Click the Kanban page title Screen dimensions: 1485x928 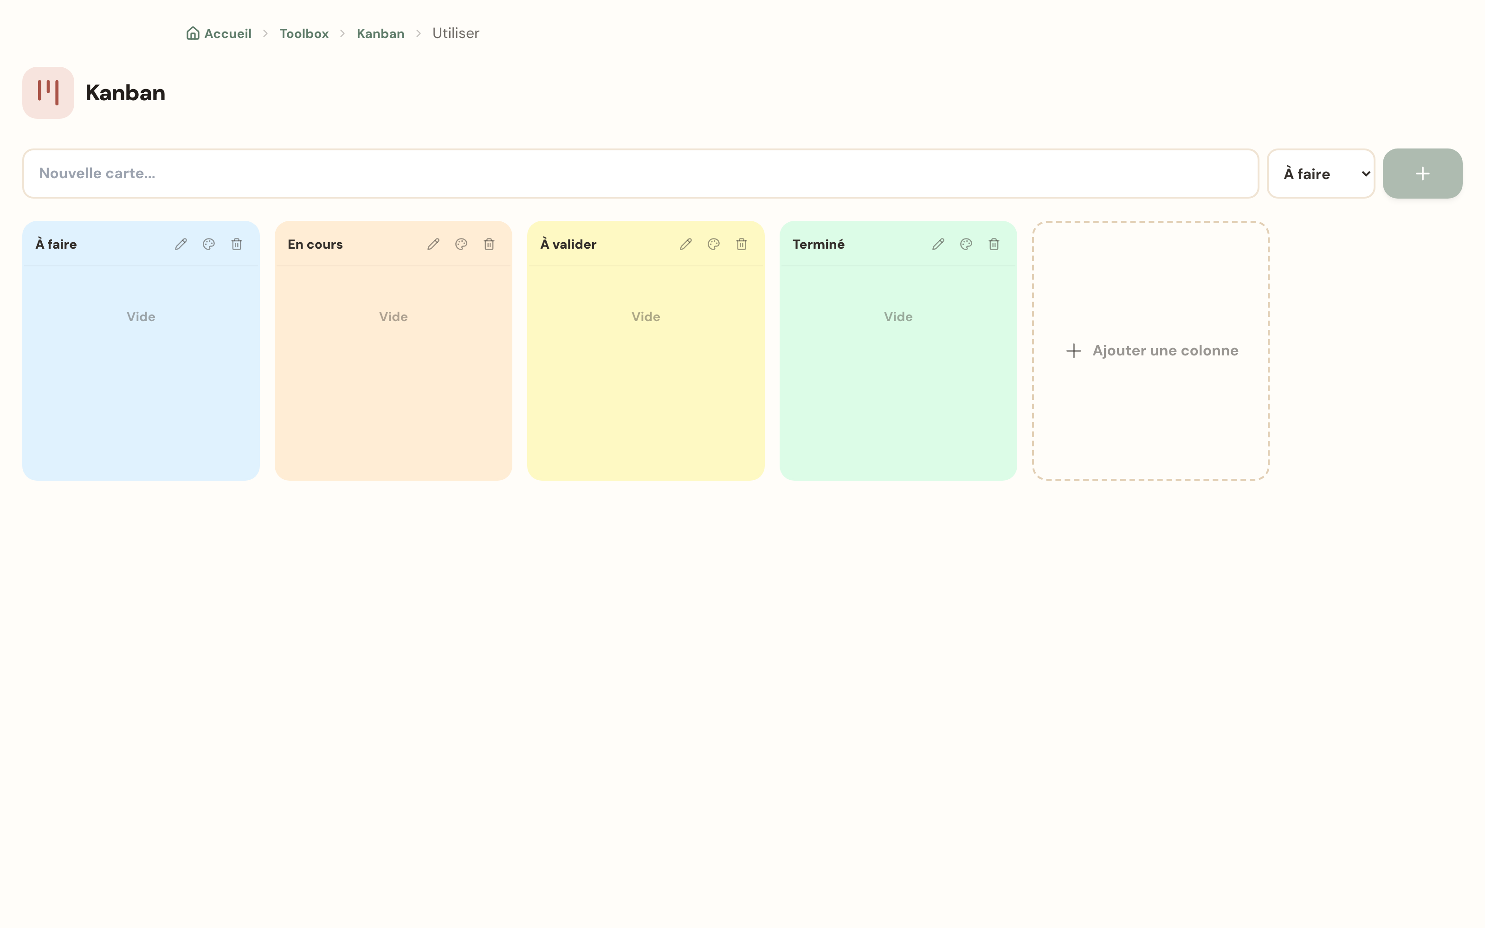[x=125, y=93]
